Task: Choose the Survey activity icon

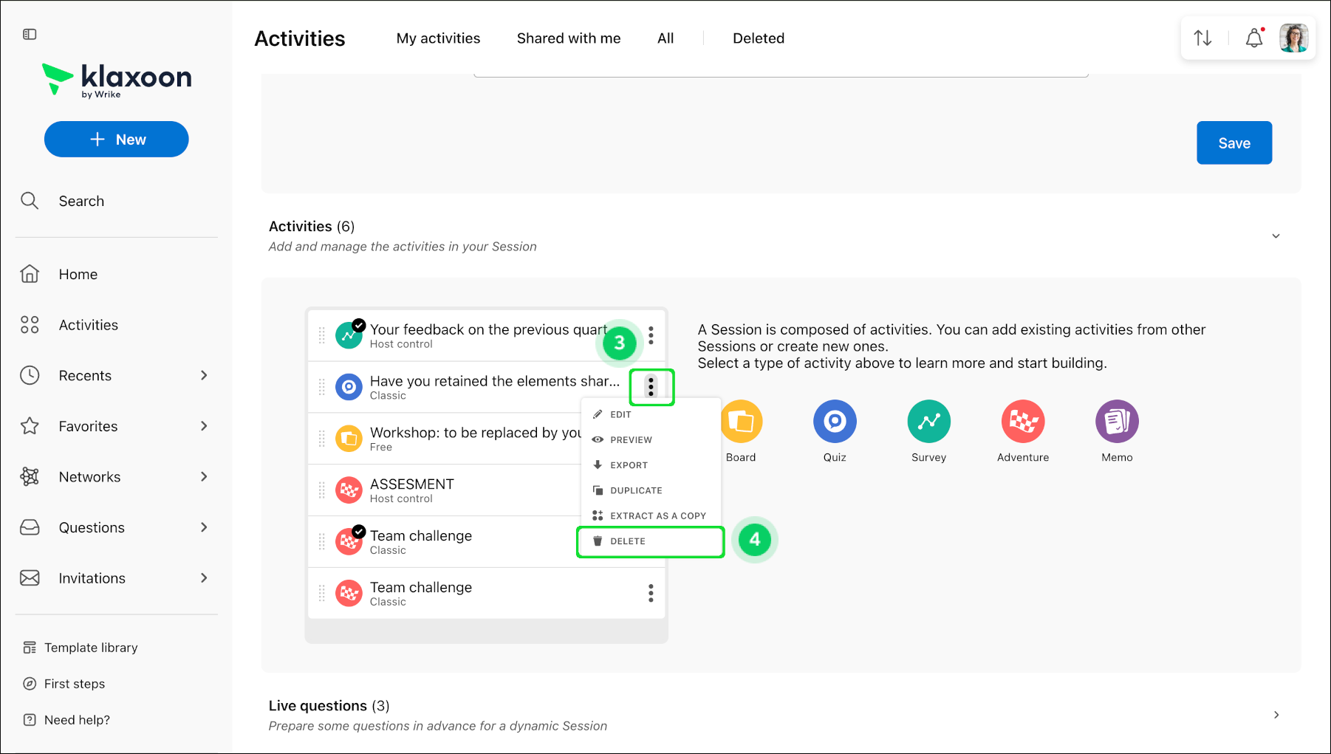Action: click(928, 422)
